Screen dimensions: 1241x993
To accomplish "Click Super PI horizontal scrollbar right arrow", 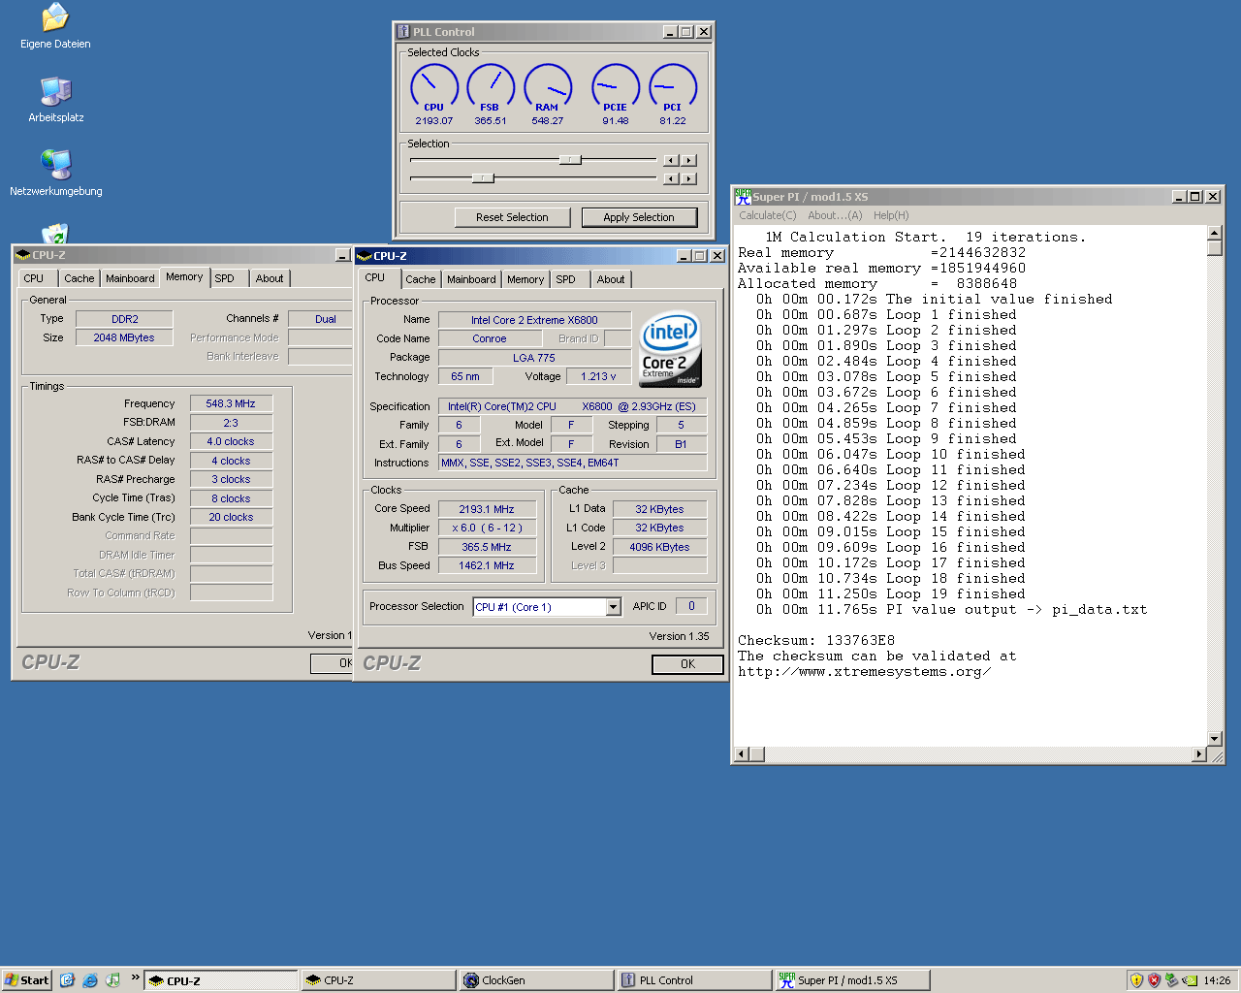I will 1199,754.
